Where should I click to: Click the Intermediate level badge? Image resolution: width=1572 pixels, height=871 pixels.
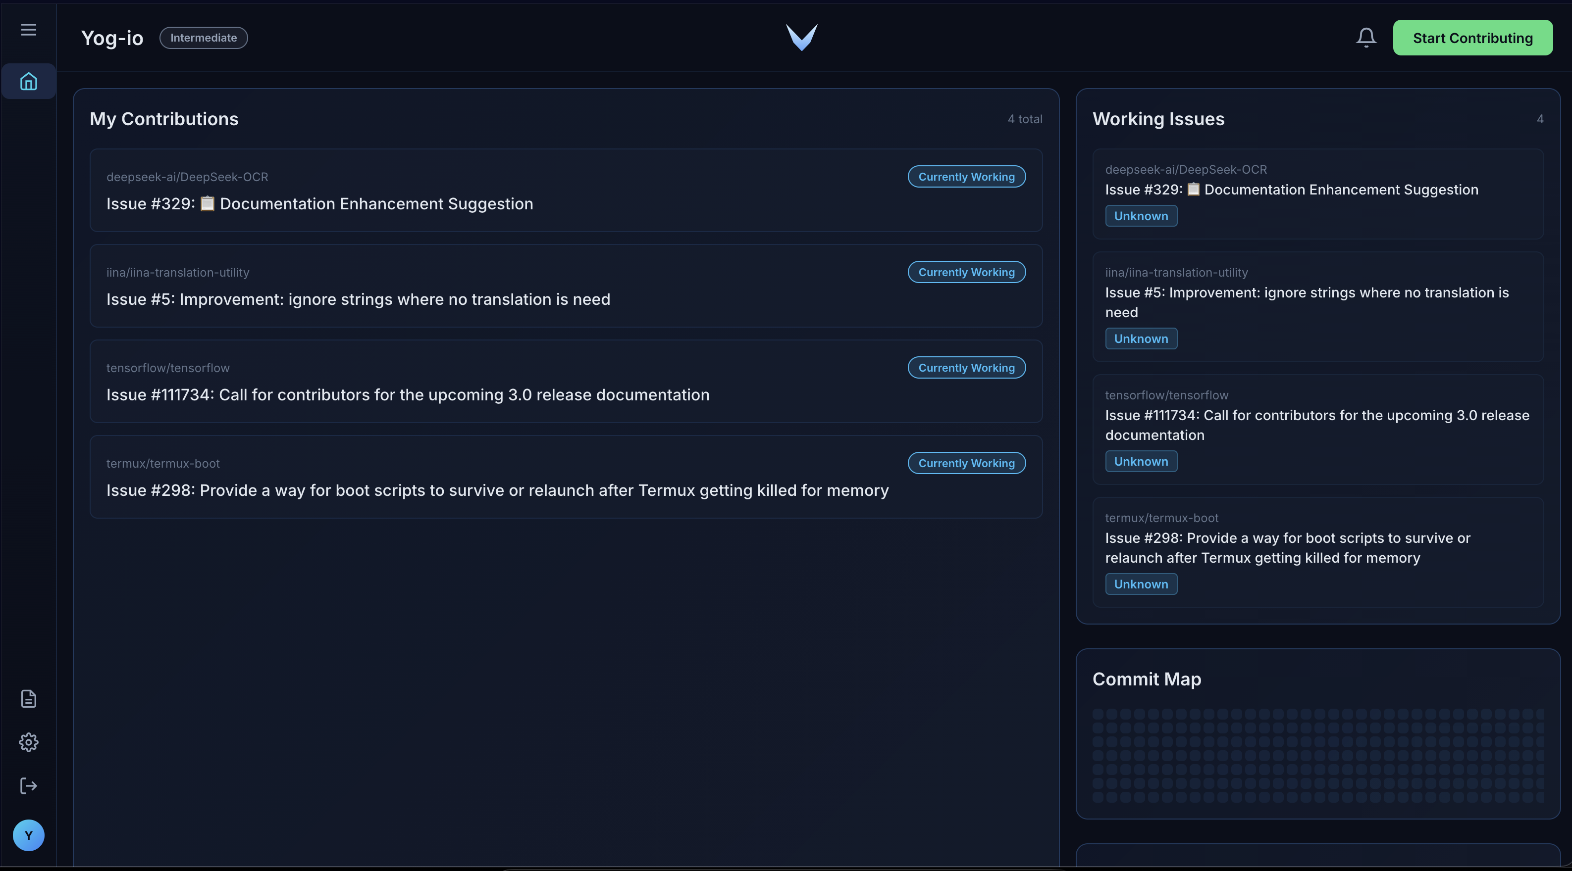(x=203, y=38)
